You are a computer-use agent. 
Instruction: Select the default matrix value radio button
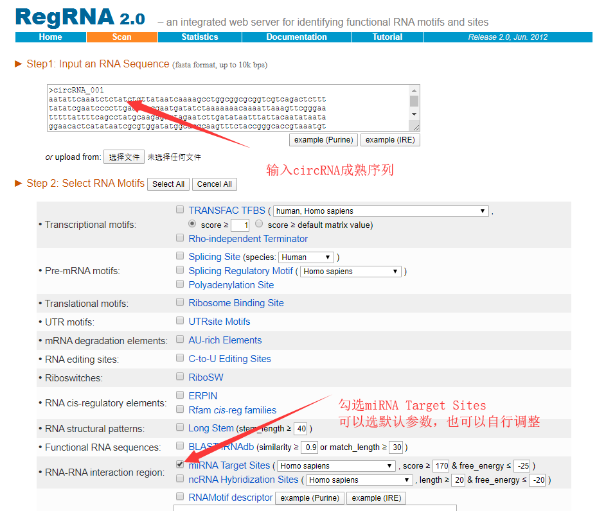[x=259, y=225]
